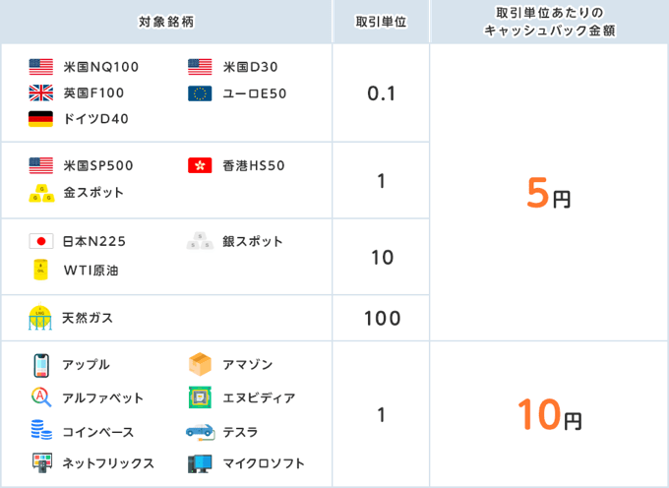Click the trading unit 1 in アップル row
Screen dimensions: 669x488
382,414
